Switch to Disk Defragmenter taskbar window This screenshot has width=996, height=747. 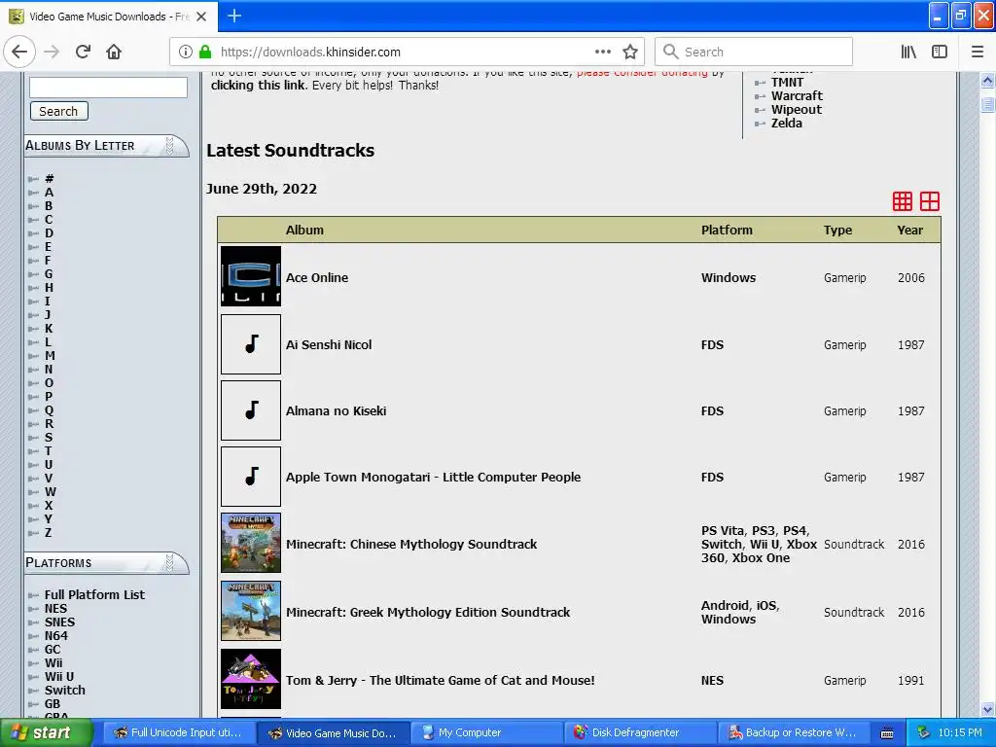[642, 732]
